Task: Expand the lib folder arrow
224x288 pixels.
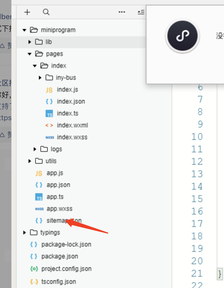Action: click(30, 42)
